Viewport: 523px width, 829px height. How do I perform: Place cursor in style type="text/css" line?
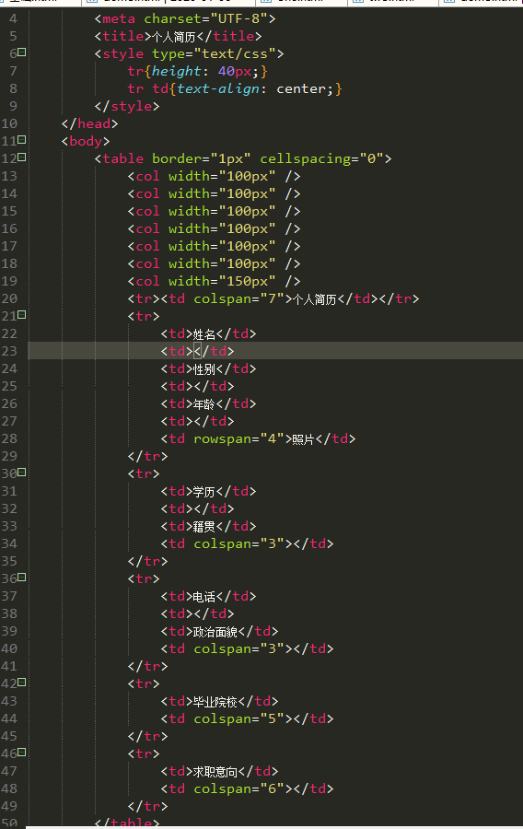coord(189,54)
